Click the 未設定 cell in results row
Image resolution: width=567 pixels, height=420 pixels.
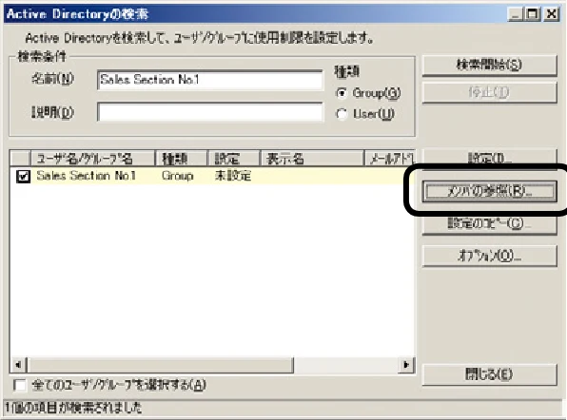[x=233, y=176]
